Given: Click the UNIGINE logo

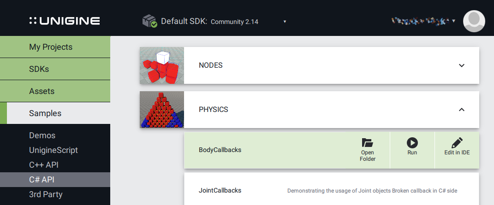Looking at the screenshot, I should point(65,21).
